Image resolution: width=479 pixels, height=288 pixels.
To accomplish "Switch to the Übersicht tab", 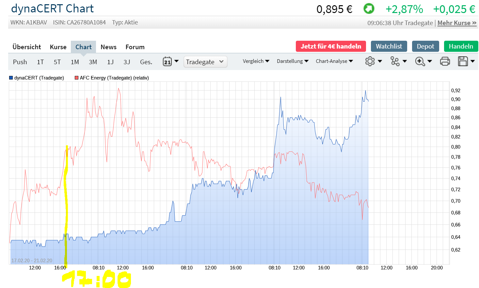I will click(27, 47).
